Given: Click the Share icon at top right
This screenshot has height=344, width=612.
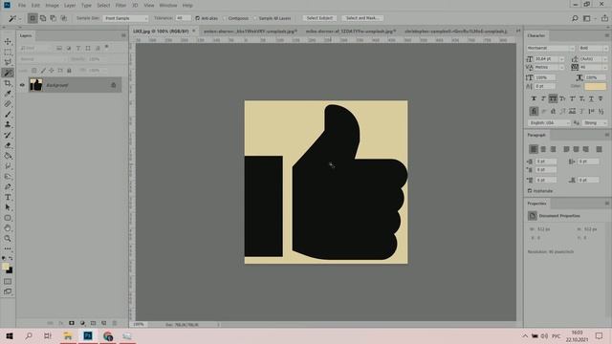Looking at the screenshot, I should click(604, 18).
